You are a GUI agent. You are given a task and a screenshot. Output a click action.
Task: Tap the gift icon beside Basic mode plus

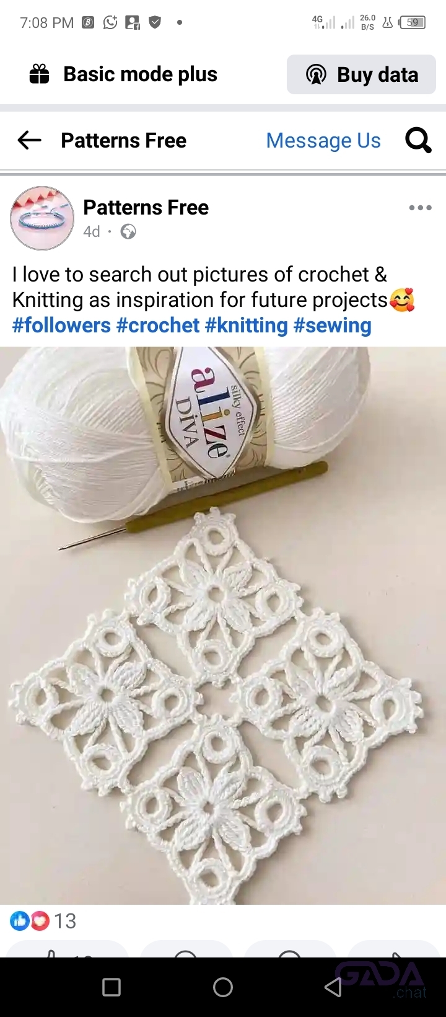[x=40, y=74]
